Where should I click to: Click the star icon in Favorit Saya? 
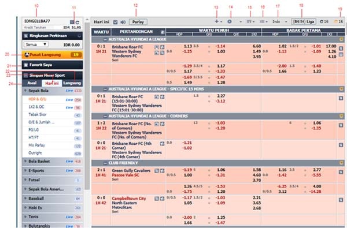[x=26, y=65]
